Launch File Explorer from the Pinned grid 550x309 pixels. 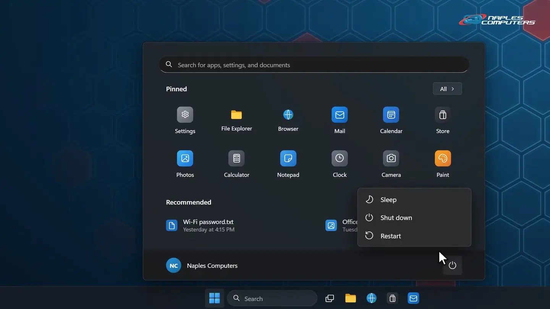(x=236, y=121)
